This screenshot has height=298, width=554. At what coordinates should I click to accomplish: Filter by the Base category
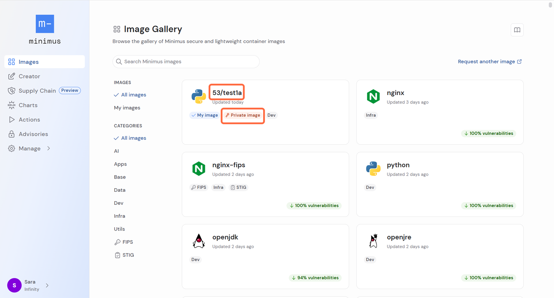(120, 177)
